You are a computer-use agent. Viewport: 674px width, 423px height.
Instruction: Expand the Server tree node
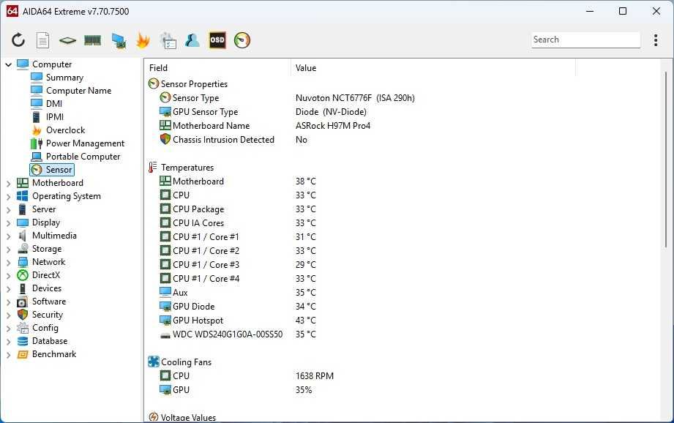pos(9,210)
